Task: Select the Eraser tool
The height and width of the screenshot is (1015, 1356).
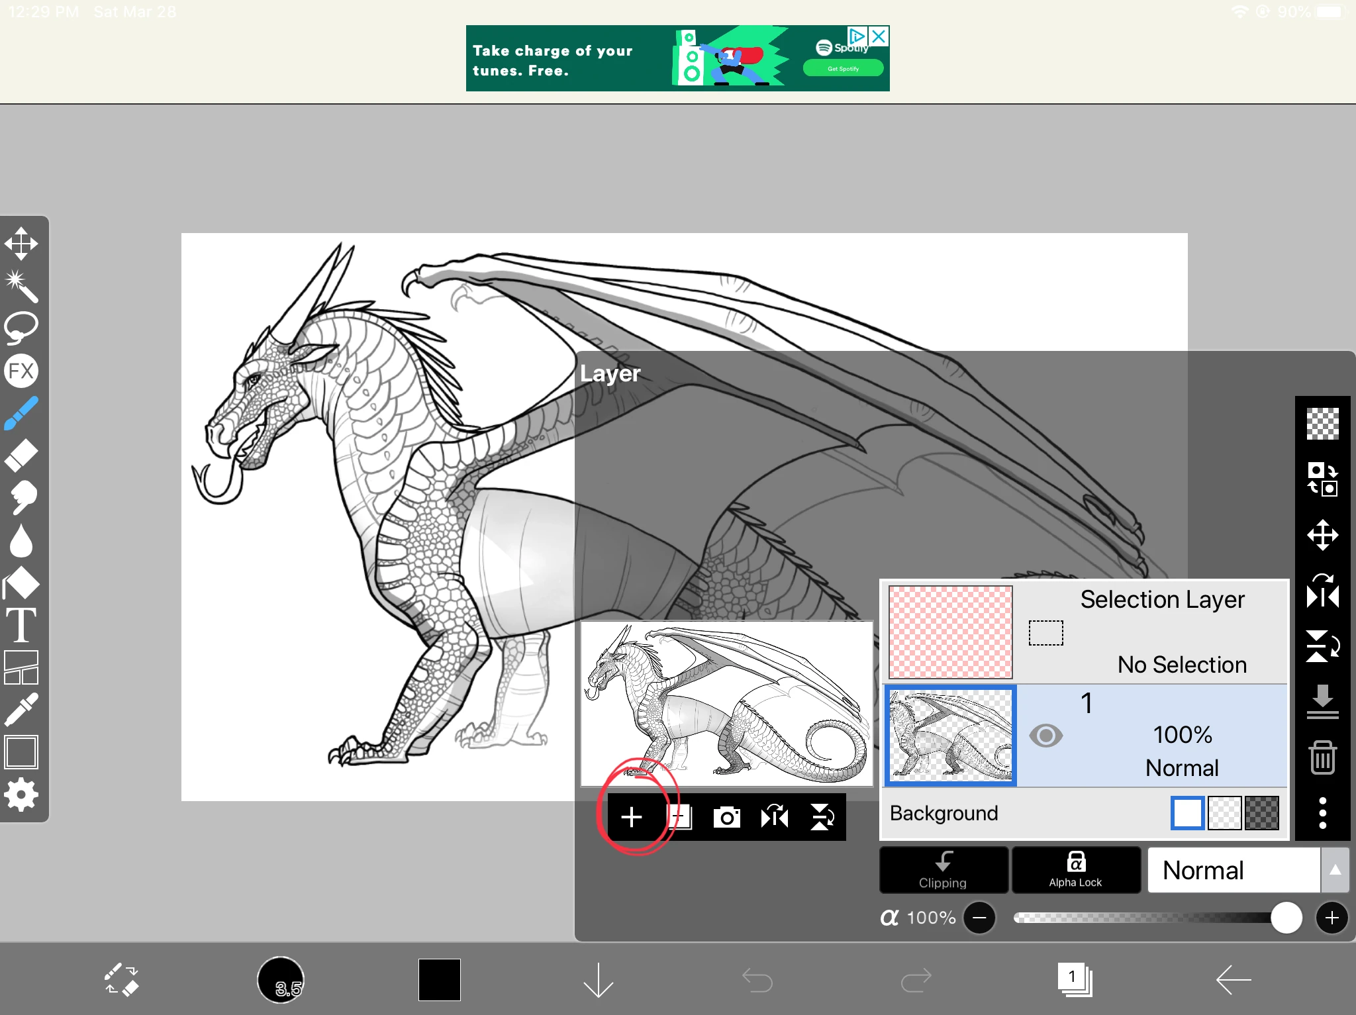Action: (x=21, y=456)
